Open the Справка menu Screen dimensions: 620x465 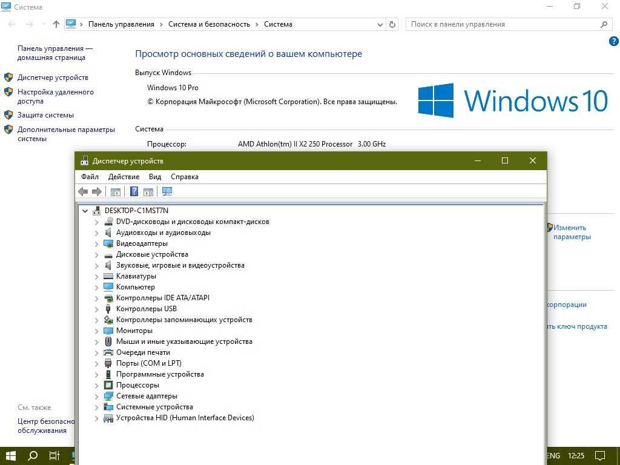click(x=185, y=177)
